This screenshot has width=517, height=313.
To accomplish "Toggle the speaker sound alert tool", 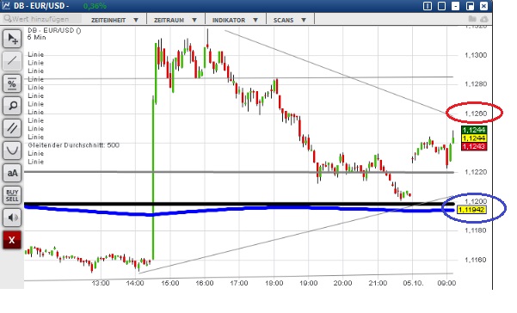I will (x=12, y=218).
